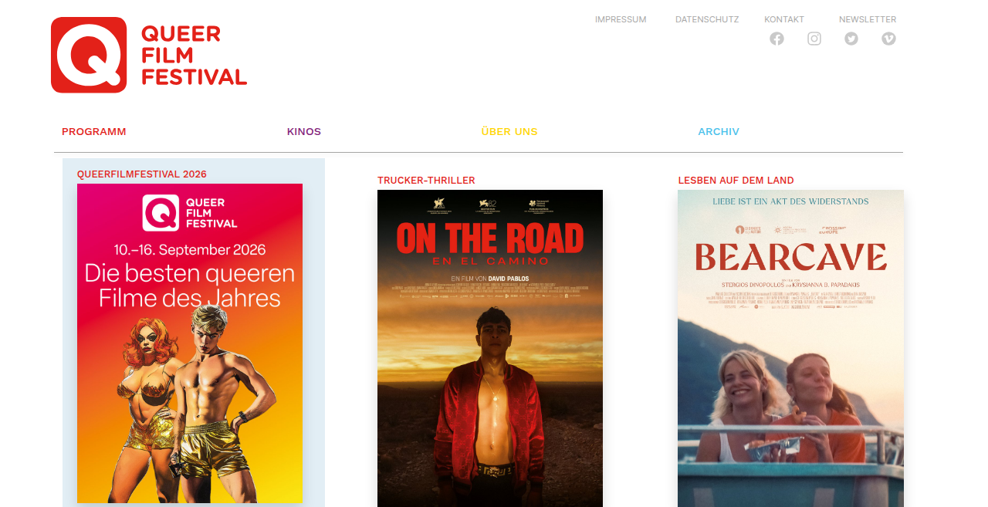The image size is (988, 507).
Task: Open the Kontakt link
Action: [784, 19]
